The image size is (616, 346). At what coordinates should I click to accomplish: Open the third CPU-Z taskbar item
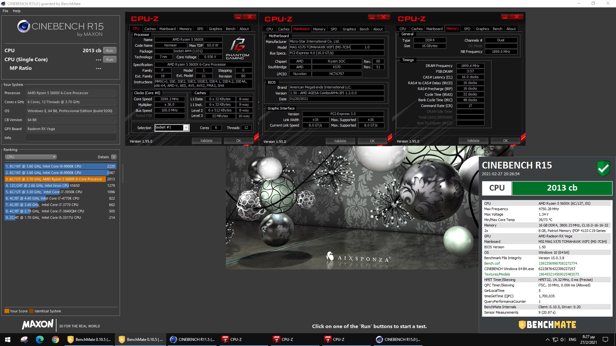point(346,340)
